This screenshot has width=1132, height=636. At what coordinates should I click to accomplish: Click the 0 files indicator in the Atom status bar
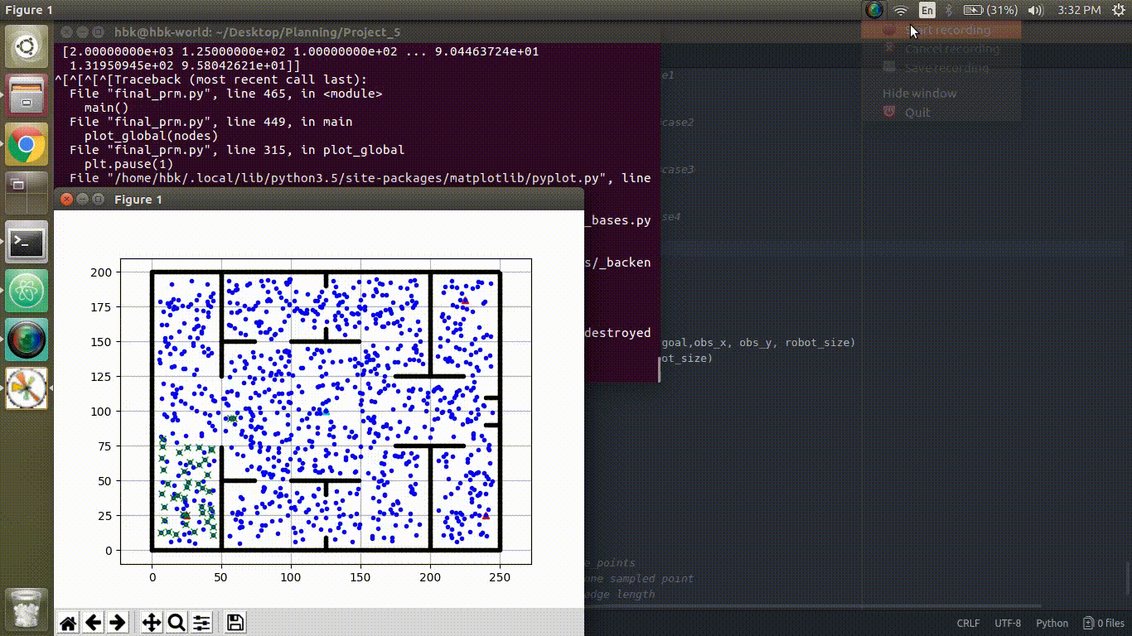(1103, 624)
